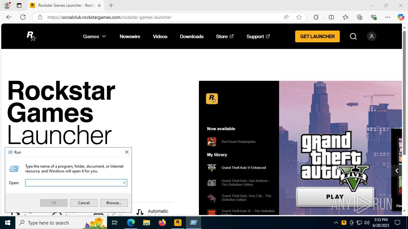The width and height of the screenshot is (408, 229).
Task: Open Read aloud icon in address bar
Action: [286, 17]
